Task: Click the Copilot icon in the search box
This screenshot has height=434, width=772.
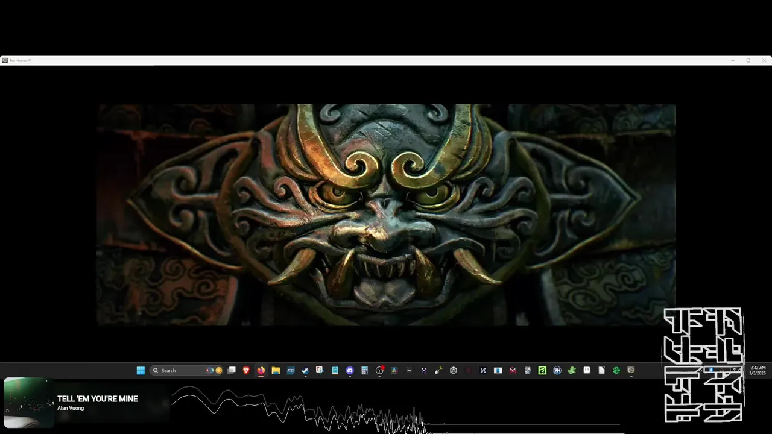Action: pos(209,370)
